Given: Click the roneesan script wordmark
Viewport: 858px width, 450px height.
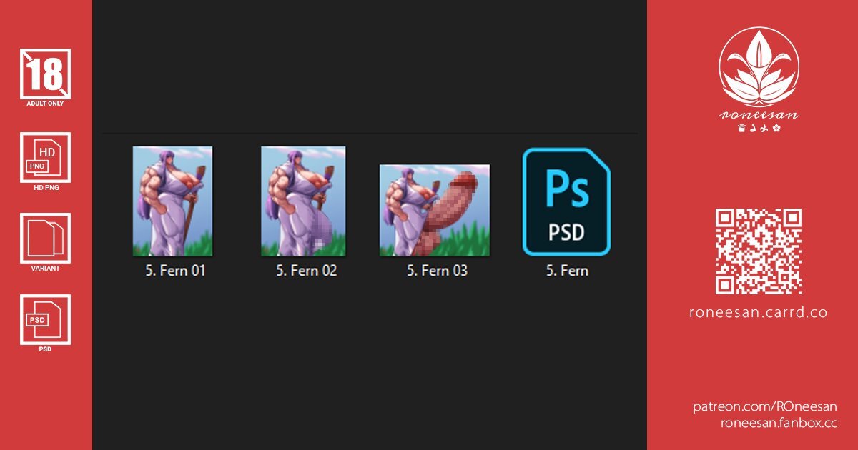Looking at the screenshot, I should click(759, 115).
